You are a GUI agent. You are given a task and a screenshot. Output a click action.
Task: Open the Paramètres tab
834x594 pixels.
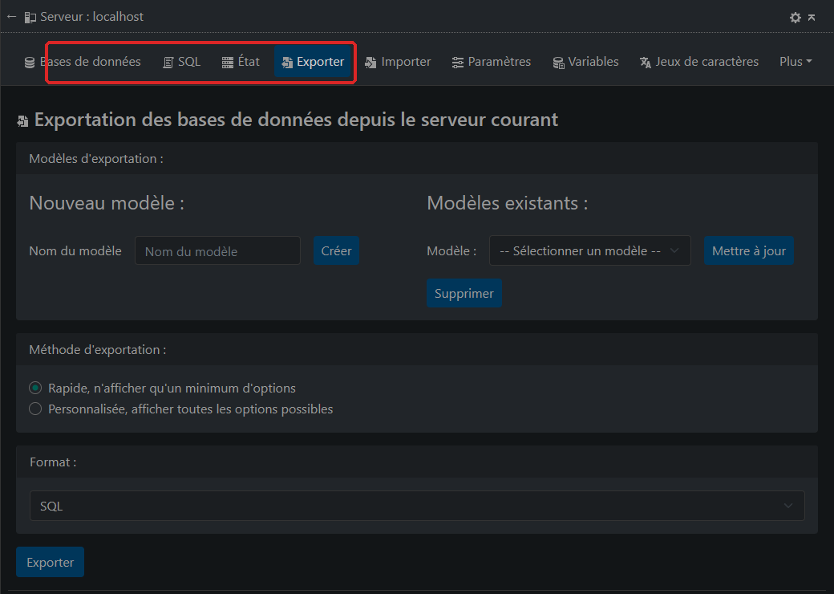pos(492,62)
